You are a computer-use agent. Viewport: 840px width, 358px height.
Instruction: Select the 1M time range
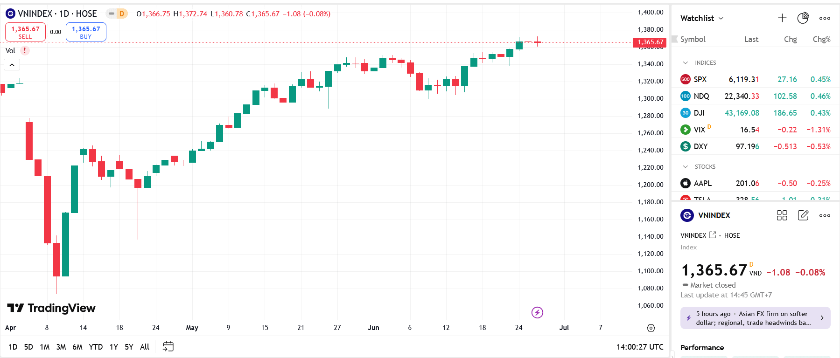pos(45,347)
